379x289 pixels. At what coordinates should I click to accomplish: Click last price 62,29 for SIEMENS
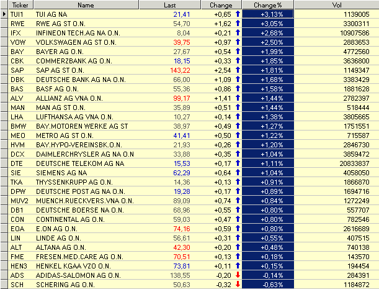click(182, 173)
